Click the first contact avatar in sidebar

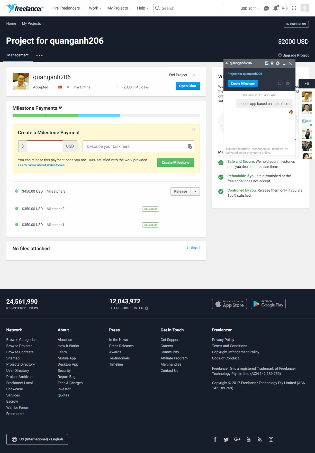[307, 97]
